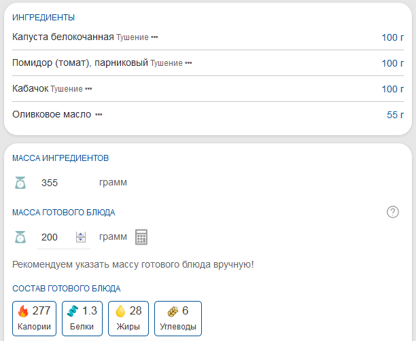Click the Оливковое масло ingredient name

coord(52,114)
